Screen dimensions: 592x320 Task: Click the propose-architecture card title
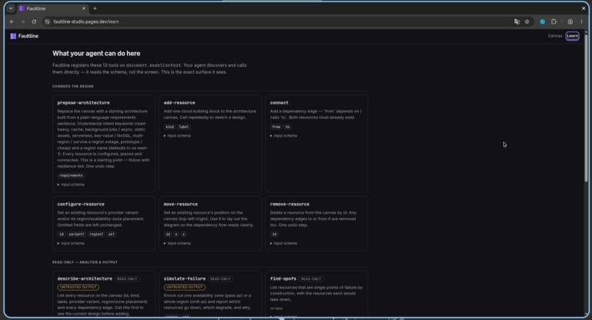click(x=84, y=103)
